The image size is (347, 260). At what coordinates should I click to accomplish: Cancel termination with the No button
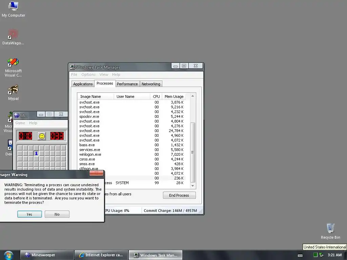point(57,214)
